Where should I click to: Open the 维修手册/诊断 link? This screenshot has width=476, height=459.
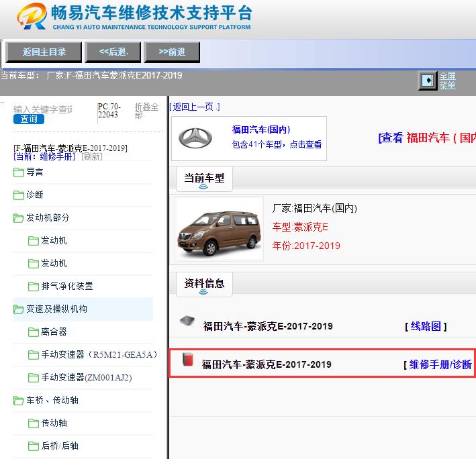(440, 364)
